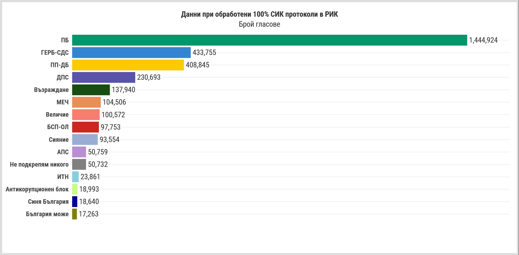
Task: Click the green ПБ bar
Action: pyautogui.click(x=270, y=40)
